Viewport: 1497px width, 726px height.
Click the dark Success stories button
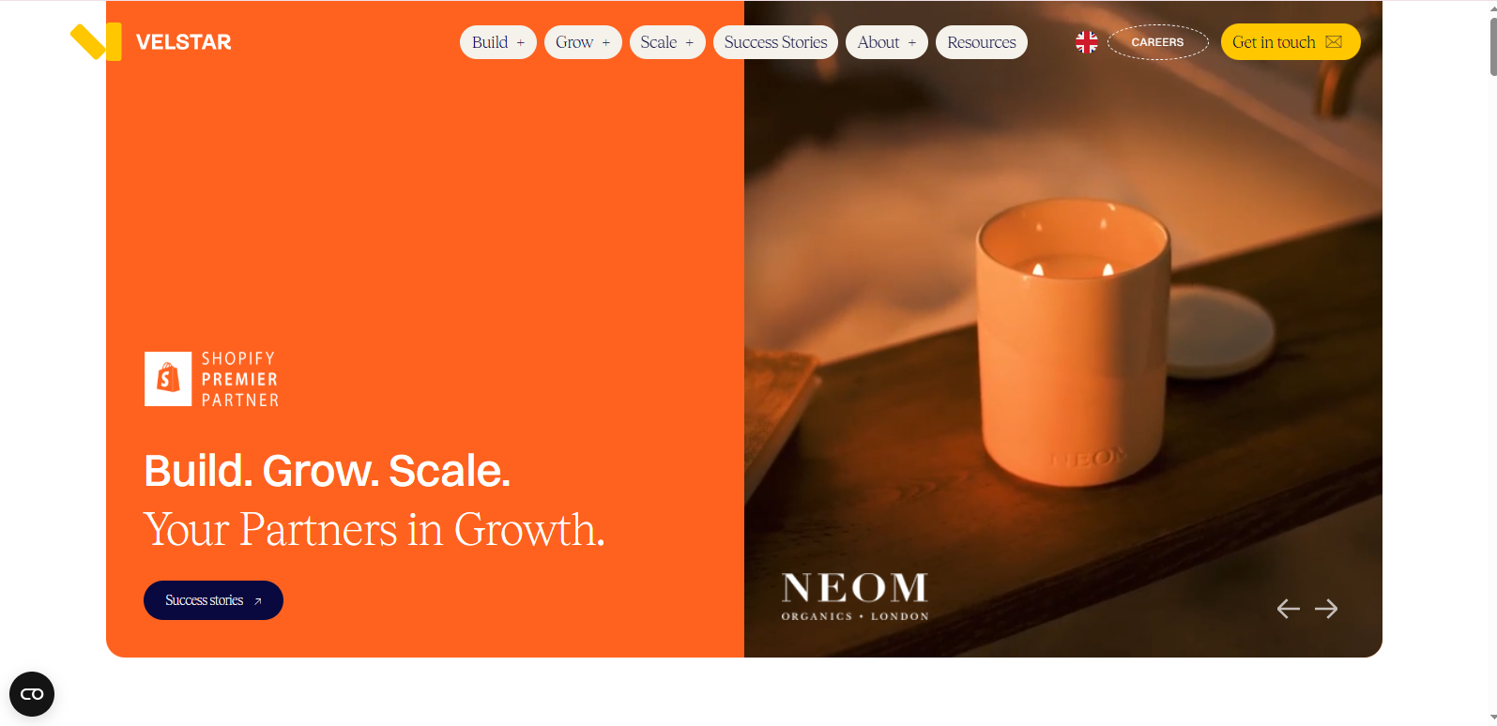pyautogui.click(x=213, y=600)
